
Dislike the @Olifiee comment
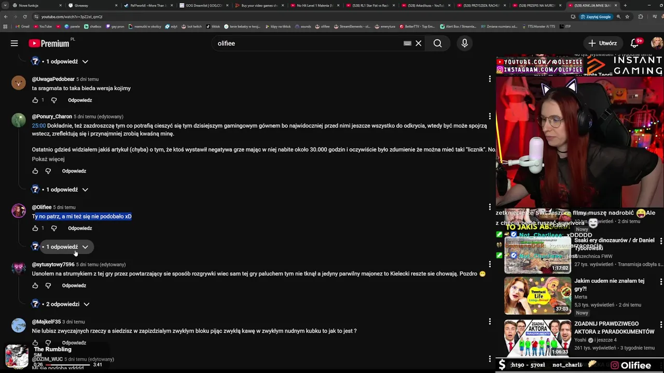tap(54, 228)
